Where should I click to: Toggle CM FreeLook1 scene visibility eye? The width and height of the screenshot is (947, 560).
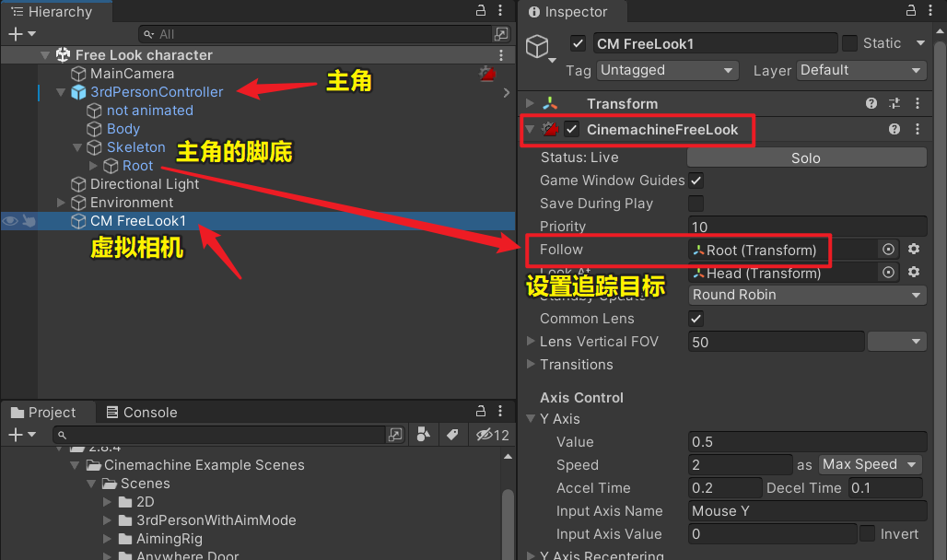(x=9, y=221)
